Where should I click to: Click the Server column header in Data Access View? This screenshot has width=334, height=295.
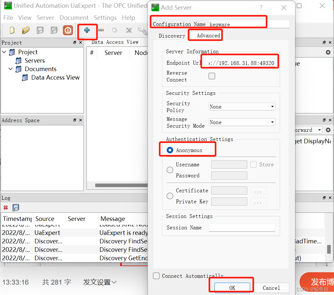click(x=113, y=53)
